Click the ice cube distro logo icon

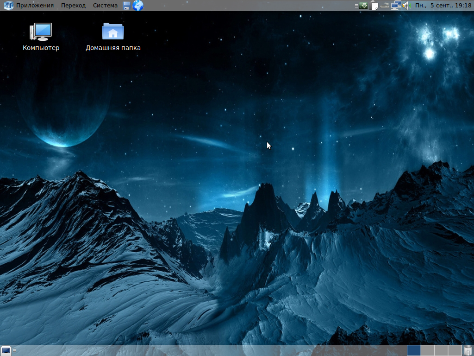8,6
